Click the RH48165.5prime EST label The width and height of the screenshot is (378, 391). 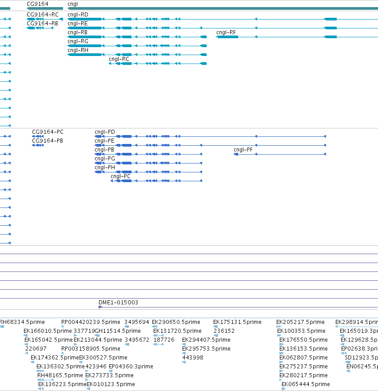tap(60, 375)
